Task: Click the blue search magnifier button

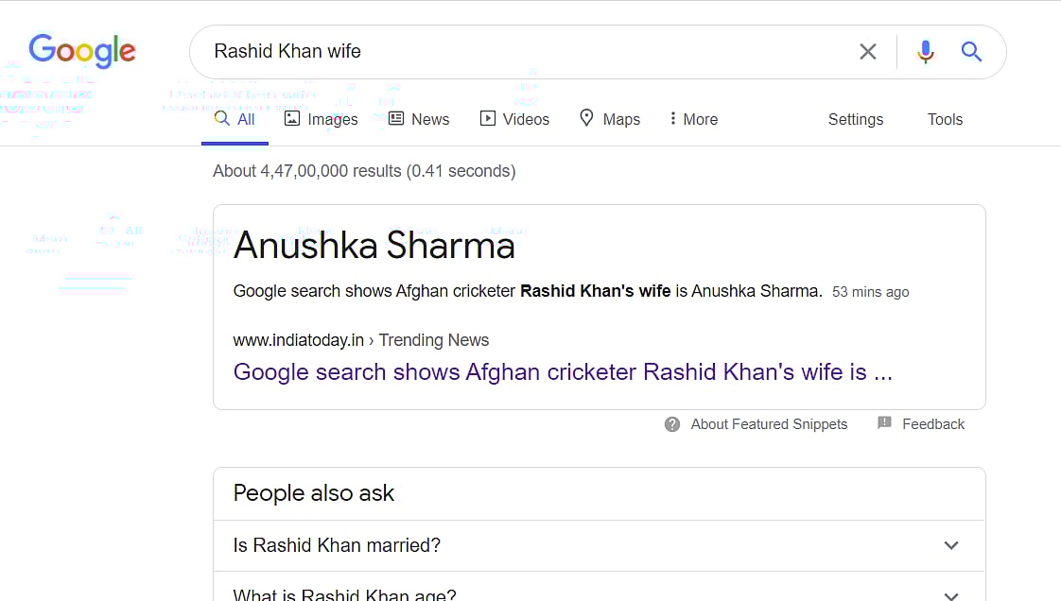Action: (x=971, y=52)
